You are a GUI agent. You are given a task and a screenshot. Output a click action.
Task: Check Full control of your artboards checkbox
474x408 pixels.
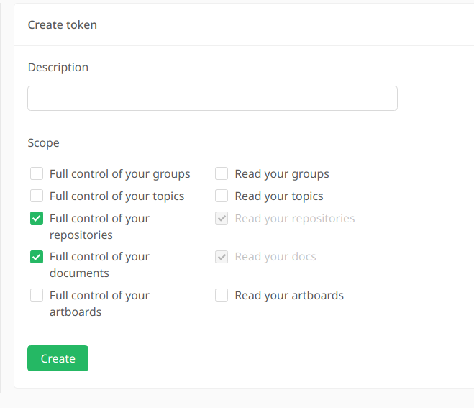pos(37,295)
